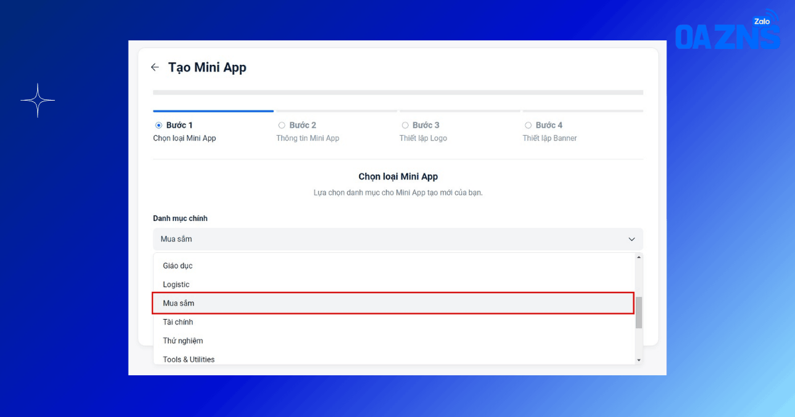The image size is (795, 417).
Task: Select the Bước 2 radio button
Action: [282, 125]
